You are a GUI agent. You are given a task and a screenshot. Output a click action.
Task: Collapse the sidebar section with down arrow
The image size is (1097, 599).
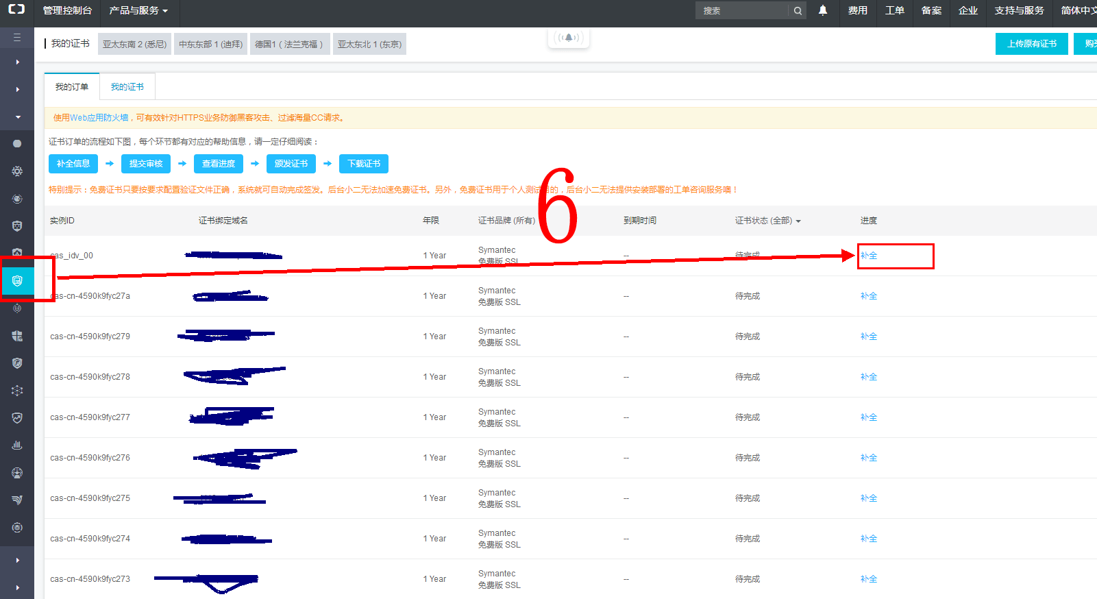(17, 117)
